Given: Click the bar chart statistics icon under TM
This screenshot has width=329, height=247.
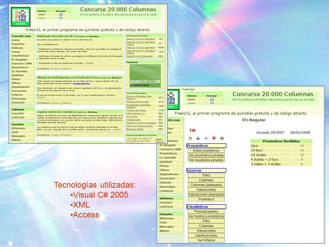Looking at the screenshot, I should coord(198,138).
